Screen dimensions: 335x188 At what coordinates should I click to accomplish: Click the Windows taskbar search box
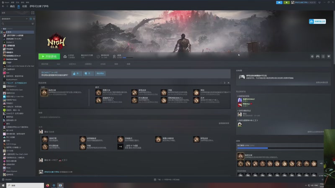click(x=25, y=185)
